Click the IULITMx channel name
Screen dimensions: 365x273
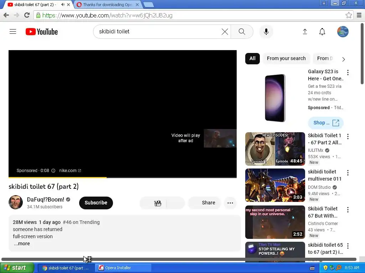[315, 150]
